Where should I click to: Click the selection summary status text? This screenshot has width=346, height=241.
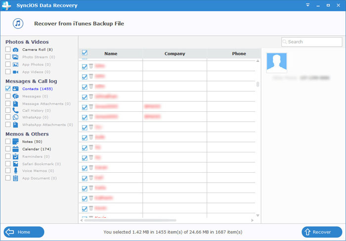pos(173,232)
